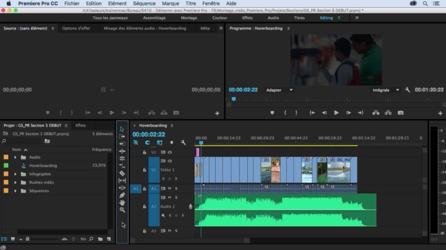Viewport: 446px width, 250px height.
Task: Expand the Infographie bin
Action: coord(15,174)
